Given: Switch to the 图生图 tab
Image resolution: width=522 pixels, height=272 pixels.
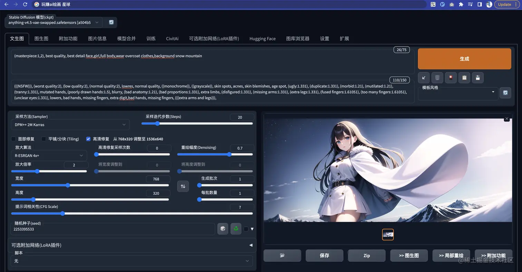Looking at the screenshot, I should click(41, 39).
